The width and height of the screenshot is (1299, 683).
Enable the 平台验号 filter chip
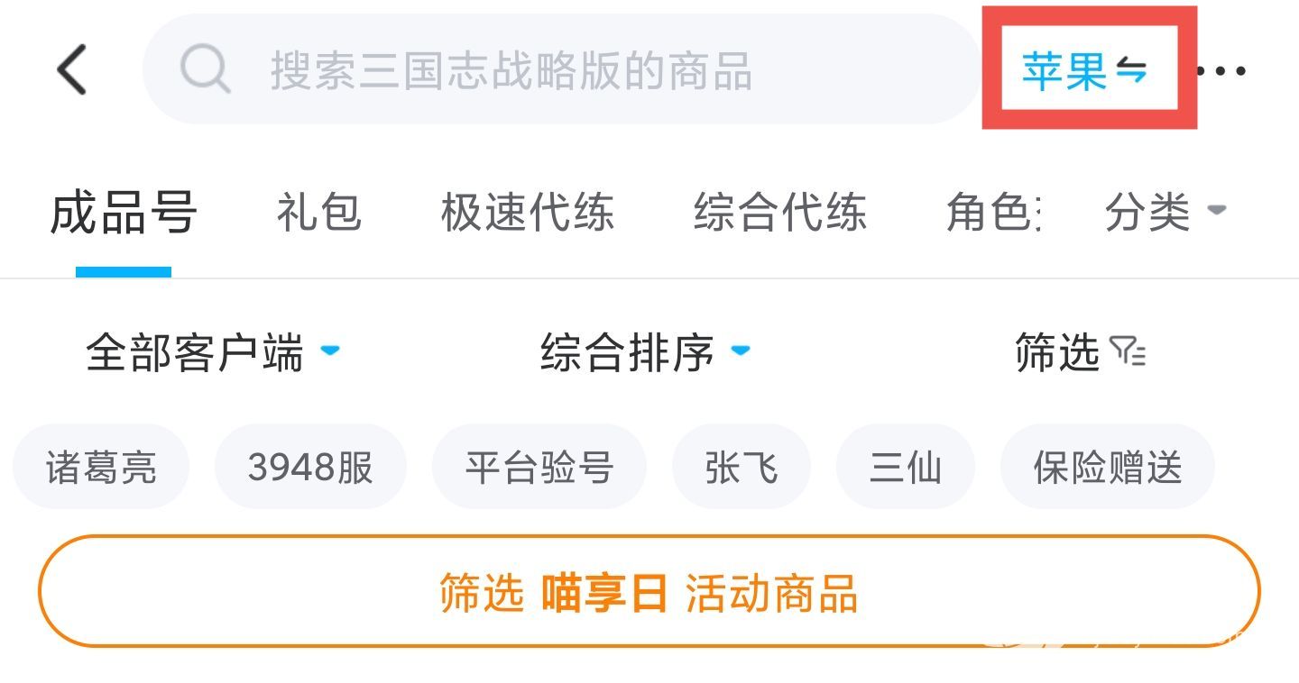(539, 468)
